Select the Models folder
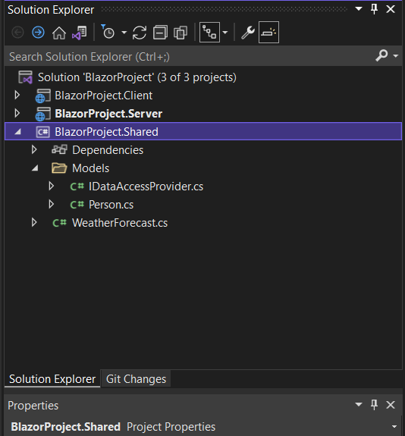 click(x=91, y=168)
